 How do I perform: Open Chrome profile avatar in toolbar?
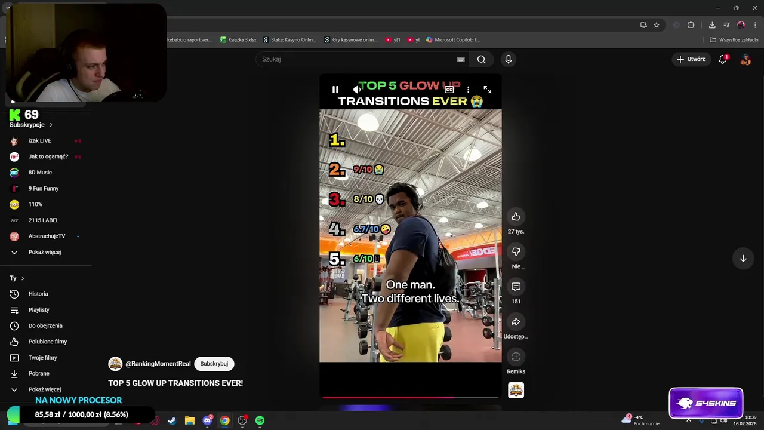pyautogui.click(x=741, y=25)
